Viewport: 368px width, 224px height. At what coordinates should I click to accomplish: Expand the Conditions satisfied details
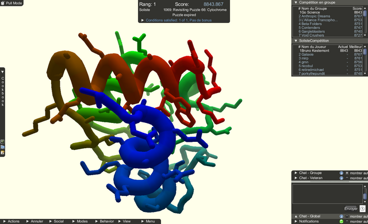pyautogui.click(x=142, y=20)
